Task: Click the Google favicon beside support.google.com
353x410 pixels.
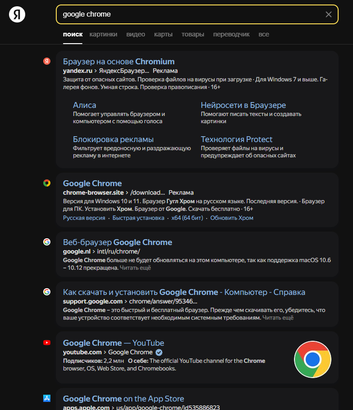Action: click(x=47, y=292)
